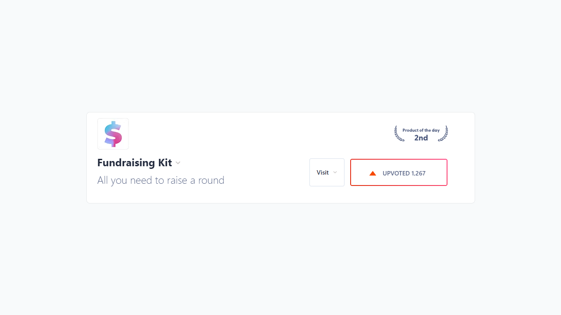The height and width of the screenshot is (315, 561).
Task: Open the Product of the day badge
Action: coord(421,133)
